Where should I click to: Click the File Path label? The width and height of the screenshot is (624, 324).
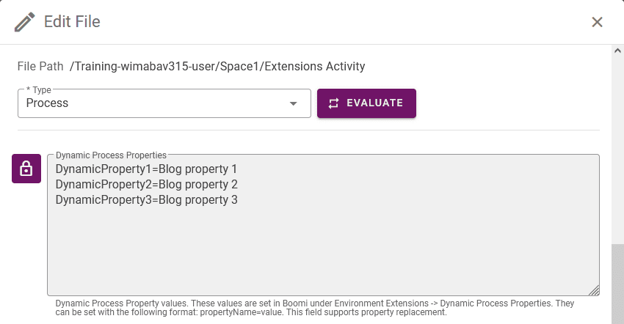(40, 66)
